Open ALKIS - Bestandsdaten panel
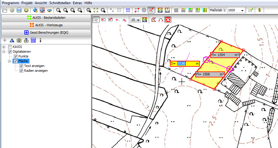Viewport: 278px width, 148px height. click(46, 18)
